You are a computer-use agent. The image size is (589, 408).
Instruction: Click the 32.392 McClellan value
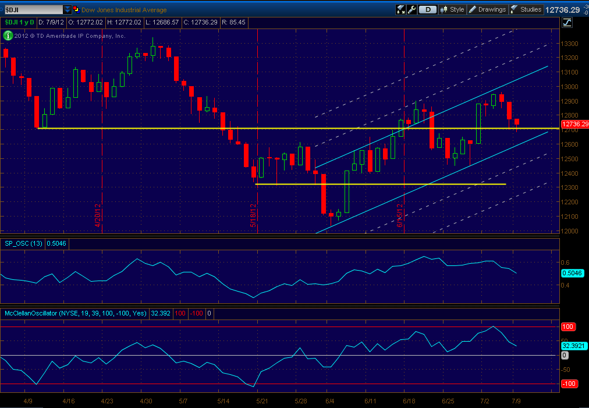pos(161,313)
